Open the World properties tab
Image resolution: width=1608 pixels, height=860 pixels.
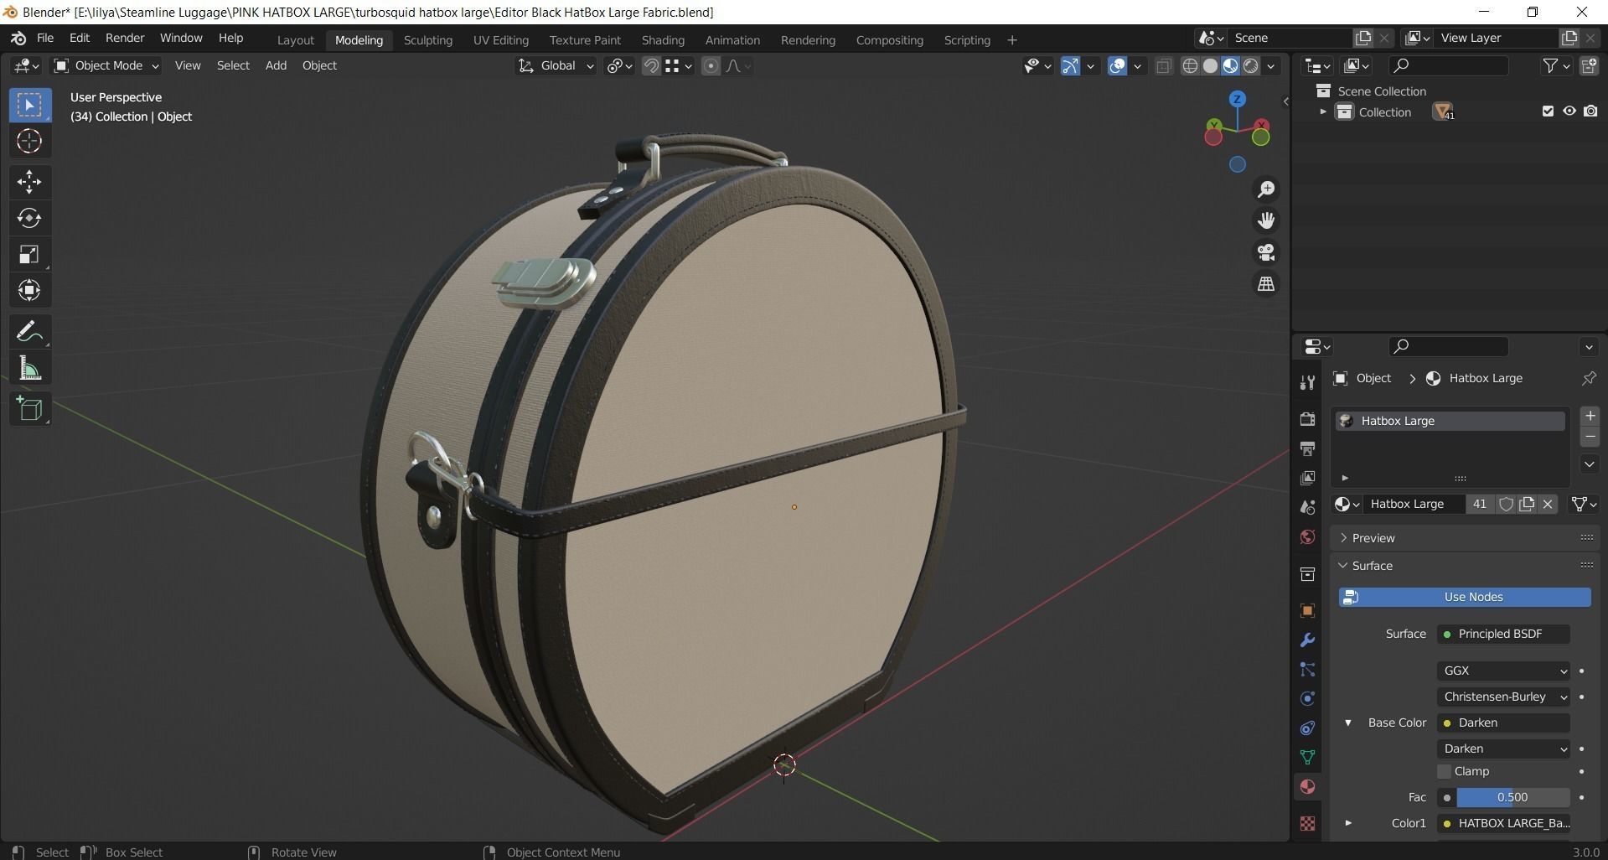click(1307, 536)
